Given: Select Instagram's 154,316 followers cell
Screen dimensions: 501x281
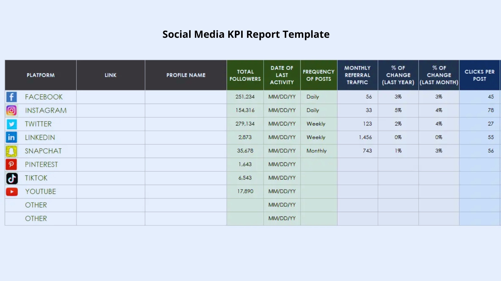Looking at the screenshot, I should (x=245, y=111).
